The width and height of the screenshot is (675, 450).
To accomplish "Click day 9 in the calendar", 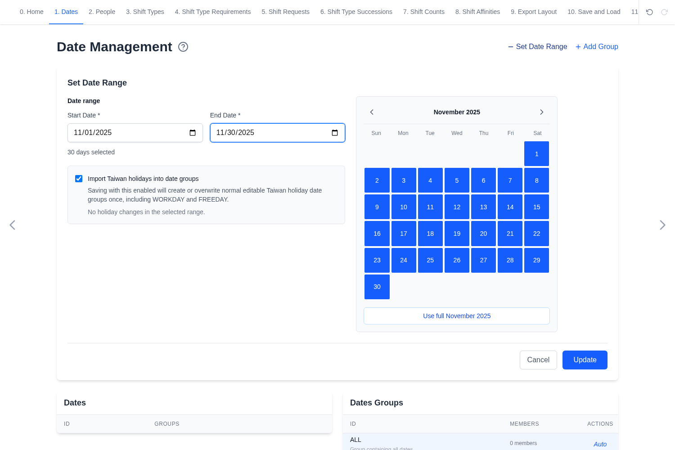I will 377,207.
